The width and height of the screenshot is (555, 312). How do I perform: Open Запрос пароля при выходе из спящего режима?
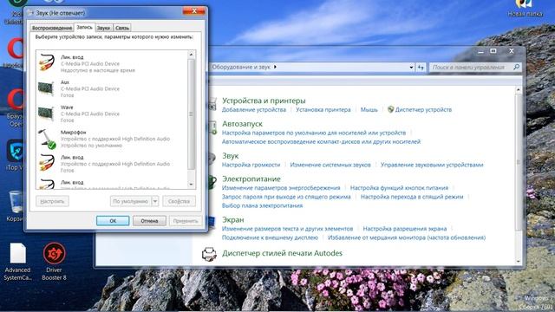(286, 197)
